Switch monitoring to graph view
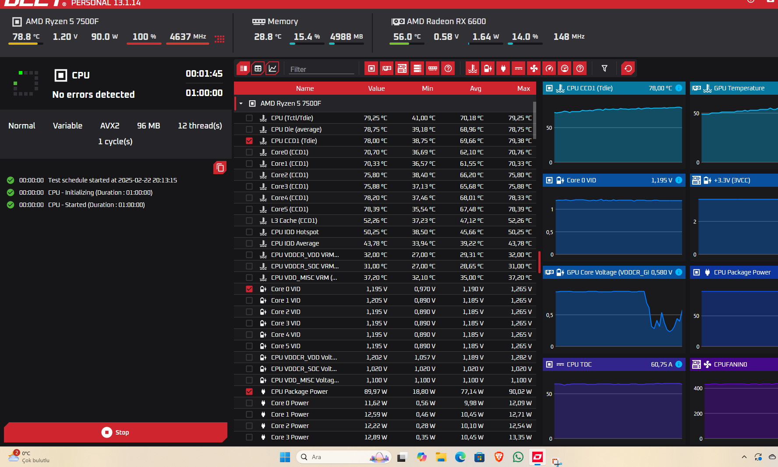The width and height of the screenshot is (778, 467). 272,68
